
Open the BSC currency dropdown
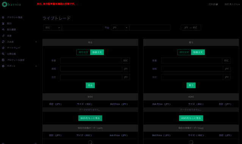[52, 27]
